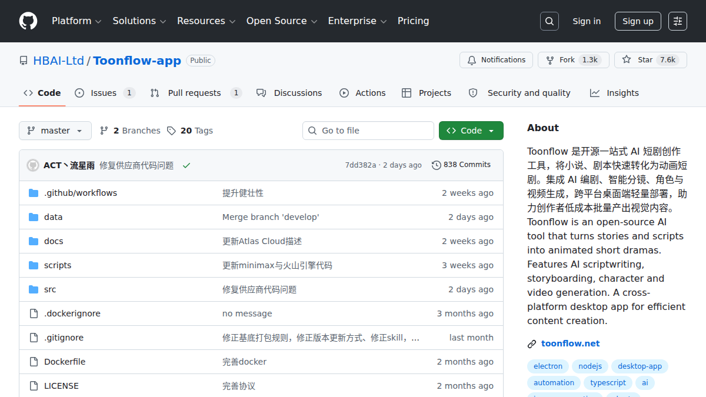706x397 pixels.
Task: Click the 完善docker commit message
Action: tap(244, 362)
